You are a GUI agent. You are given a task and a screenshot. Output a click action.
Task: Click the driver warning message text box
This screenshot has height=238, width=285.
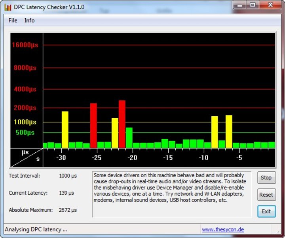tap(172, 194)
